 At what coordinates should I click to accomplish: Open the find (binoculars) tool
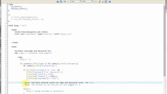[x=58, y=2]
